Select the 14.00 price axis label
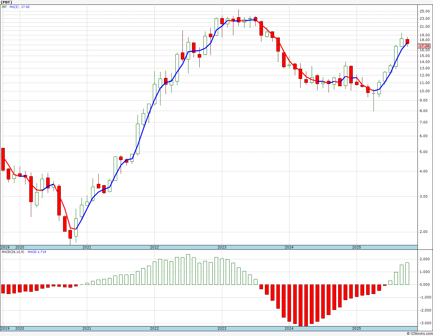Screen dimensions: 433x336 424,61
